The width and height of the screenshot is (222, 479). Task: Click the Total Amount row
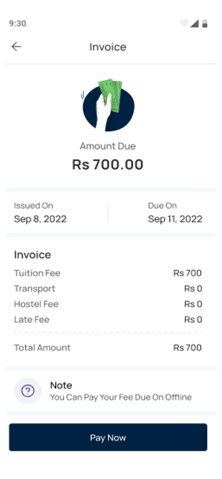tap(108, 348)
